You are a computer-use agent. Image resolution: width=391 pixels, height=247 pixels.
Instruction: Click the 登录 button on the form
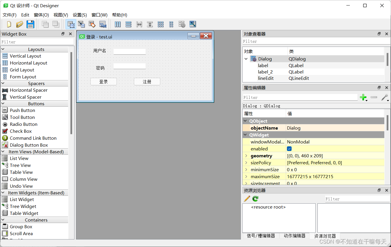coord(103,82)
